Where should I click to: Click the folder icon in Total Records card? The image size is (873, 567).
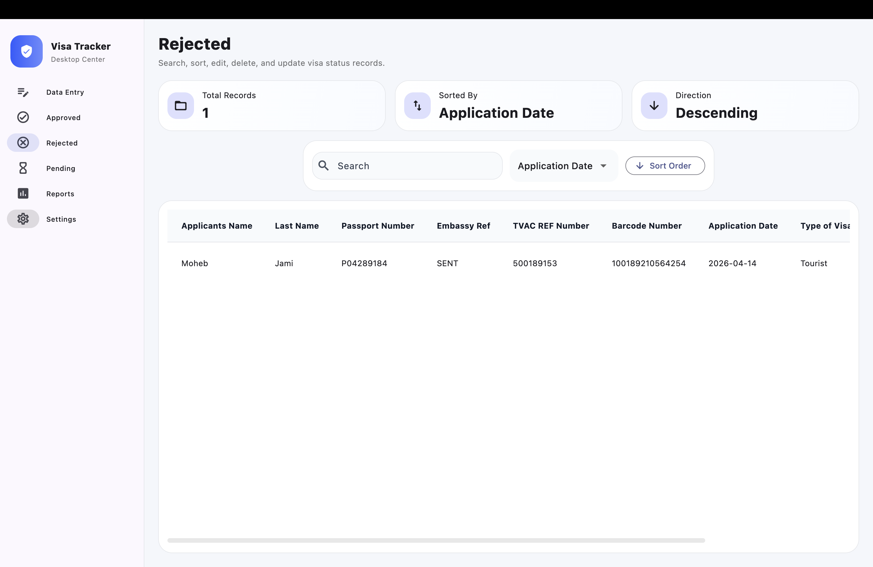(x=180, y=106)
